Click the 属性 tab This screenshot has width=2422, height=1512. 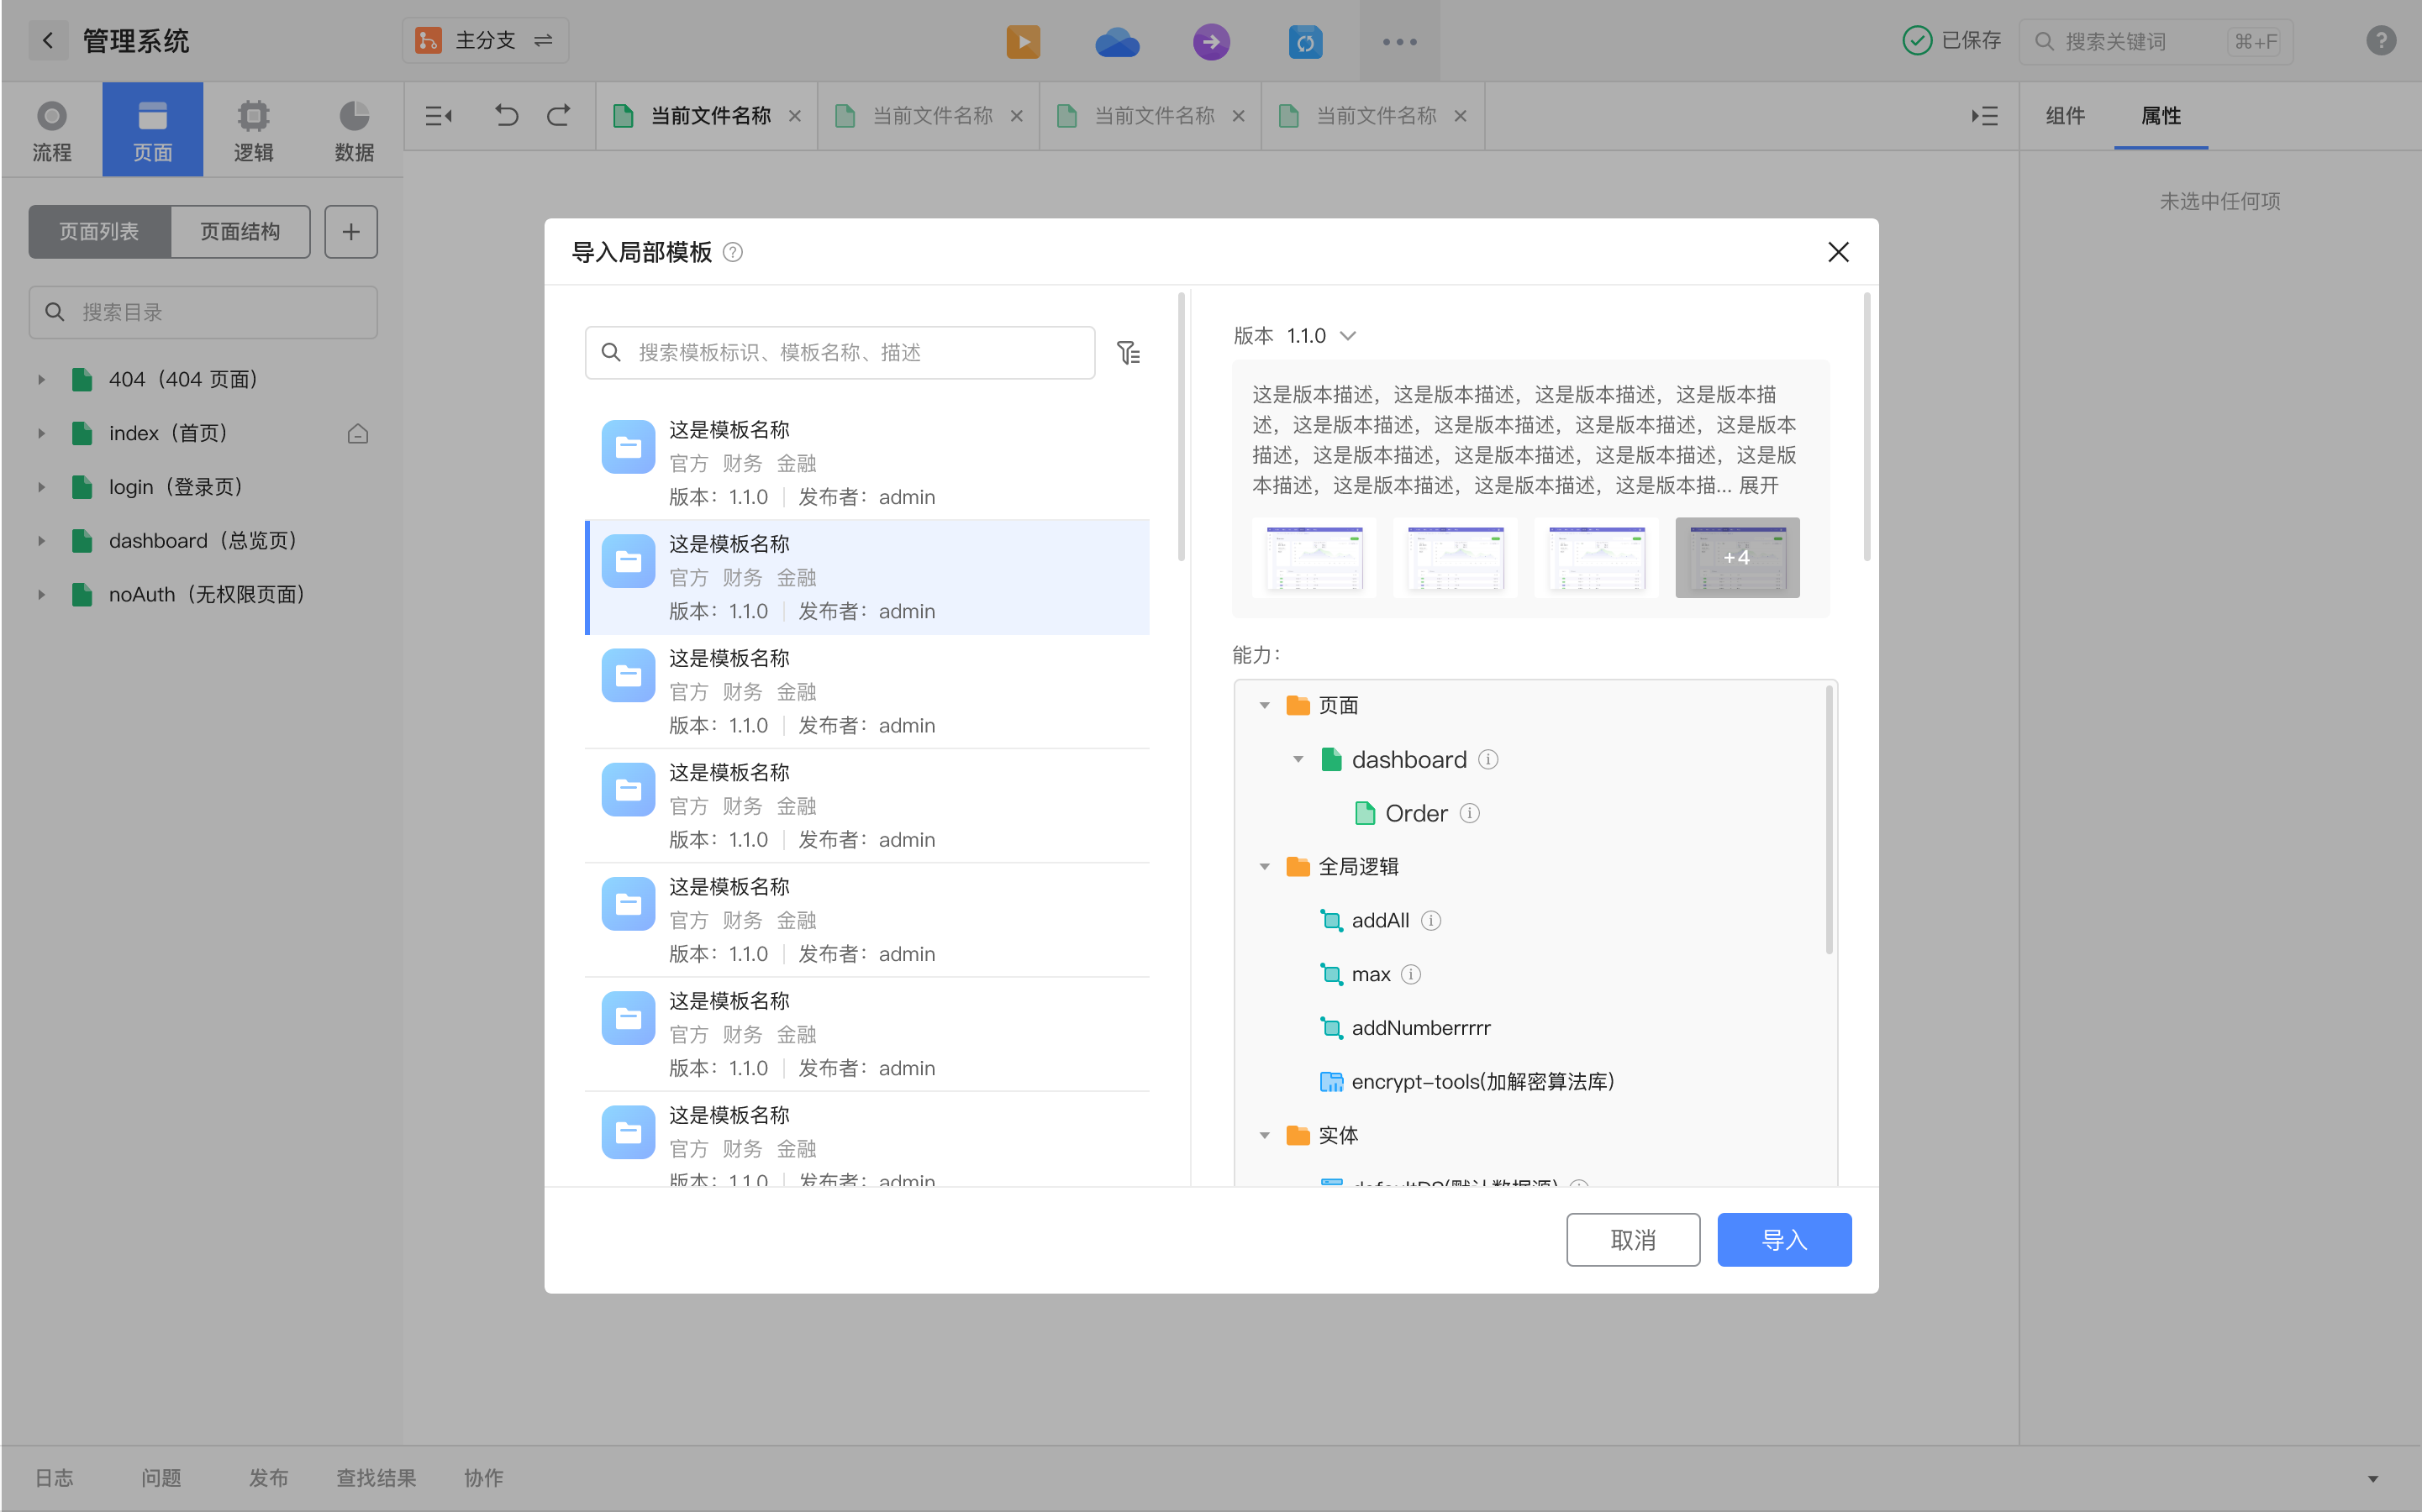[x=2160, y=116]
